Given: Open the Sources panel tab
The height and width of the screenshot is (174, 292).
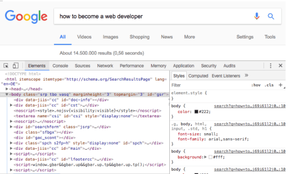Looking at the screenshot, I should click(x=82, y=66).
